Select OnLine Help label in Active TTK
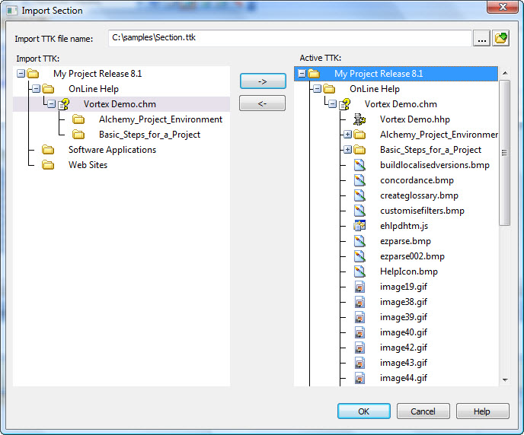Viewport: 524px width, 435px height. (374, 89)
